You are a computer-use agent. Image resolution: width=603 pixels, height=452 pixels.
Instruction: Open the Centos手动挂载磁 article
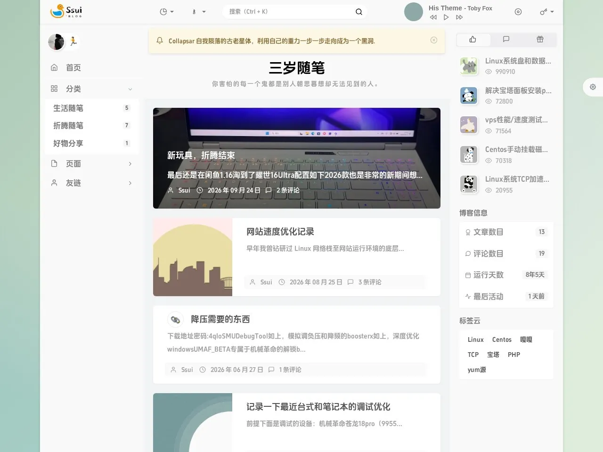coord(516,150)
